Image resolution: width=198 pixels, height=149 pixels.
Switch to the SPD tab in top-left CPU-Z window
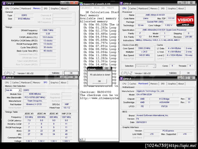(46, 9)
